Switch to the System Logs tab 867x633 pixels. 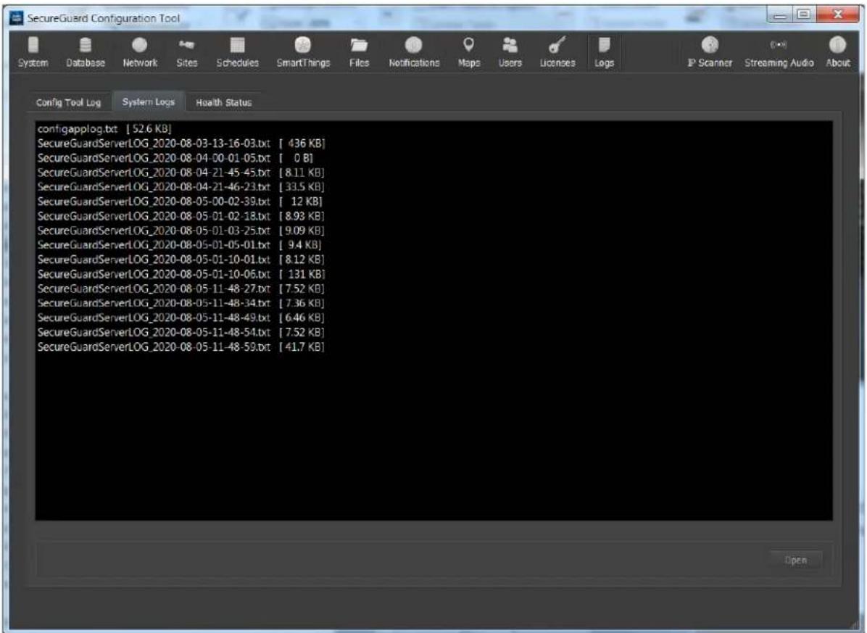(x=148, y=102)
